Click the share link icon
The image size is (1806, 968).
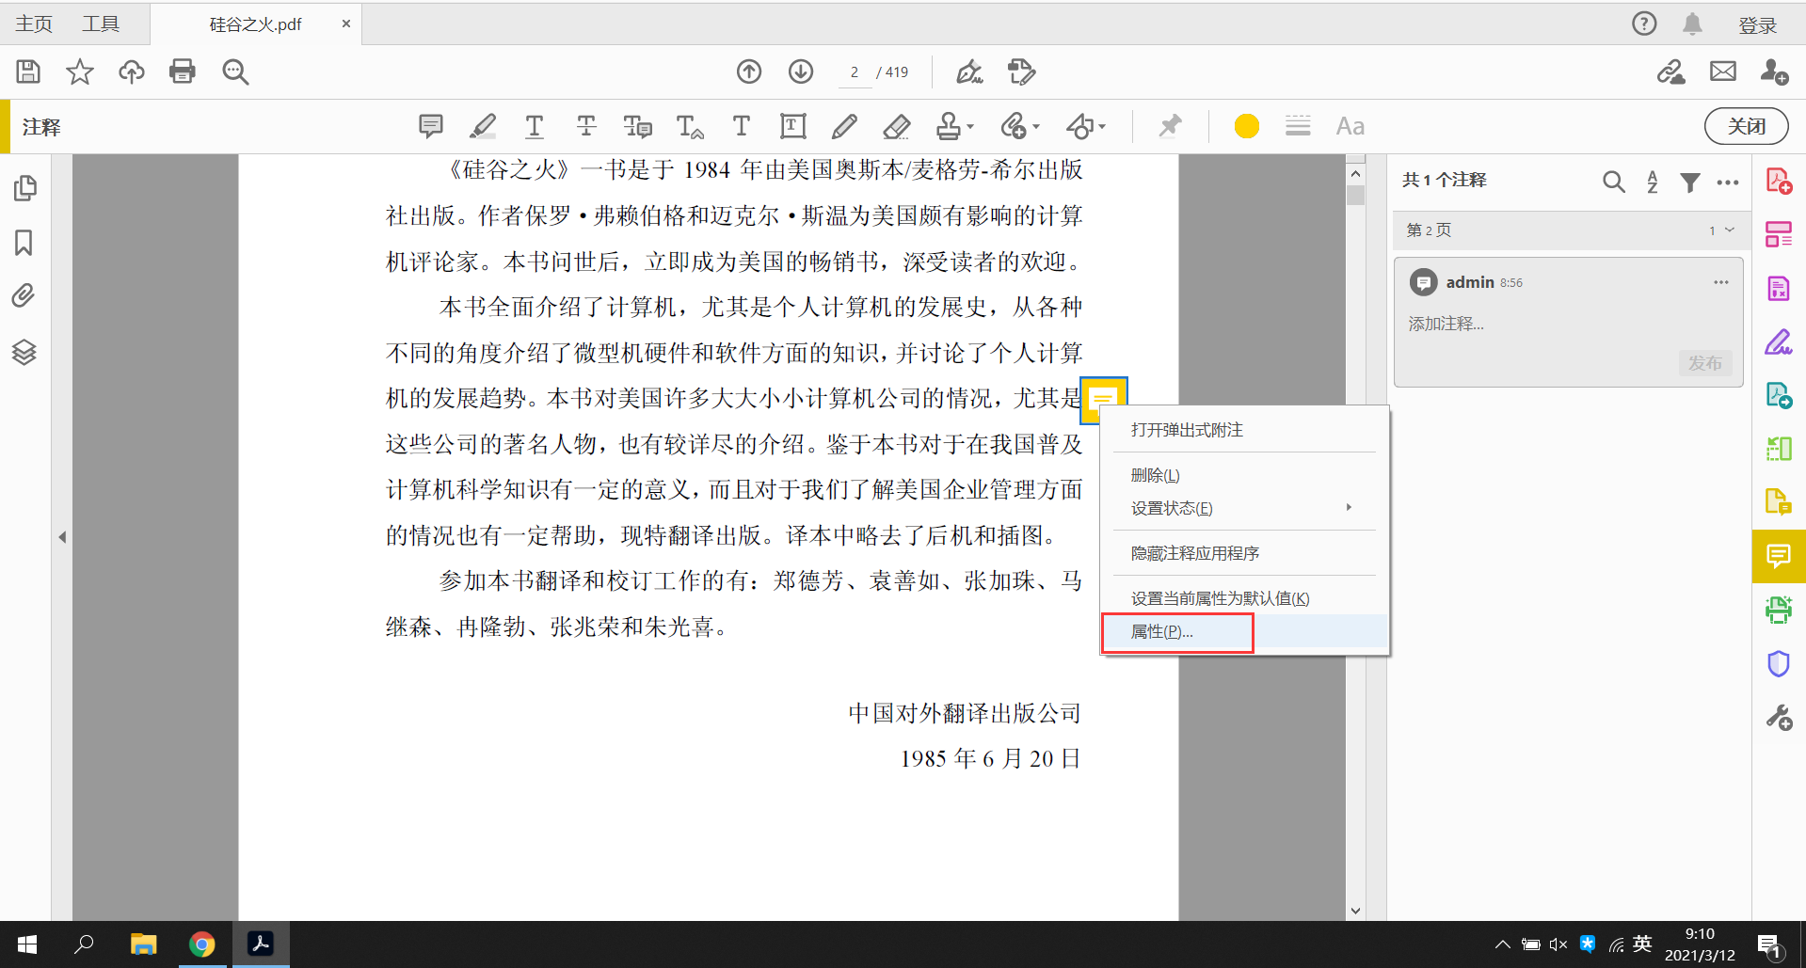pyautogui.click(x=1671, y=71)
